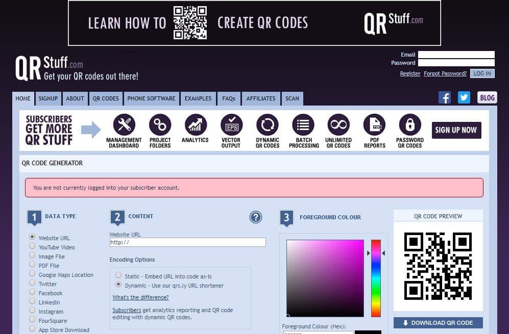Download the QR code
509x334 pixels.
(438, 323)
